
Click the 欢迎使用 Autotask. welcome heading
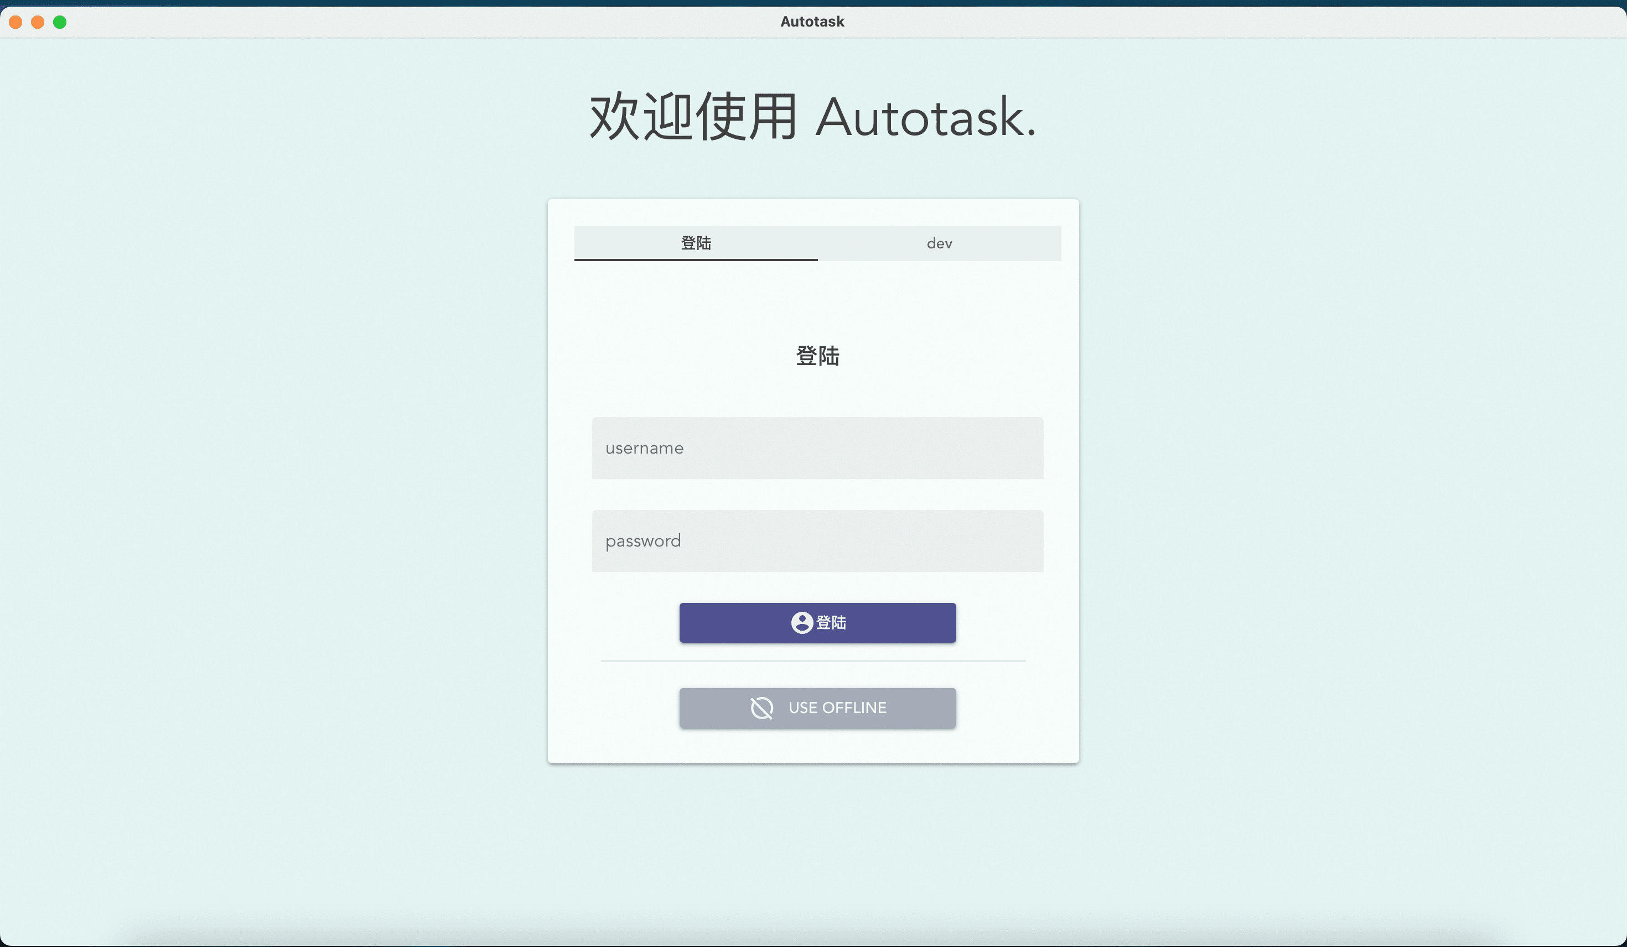(x=812, y=117)
